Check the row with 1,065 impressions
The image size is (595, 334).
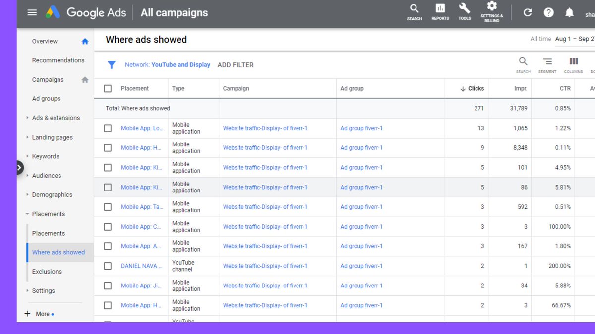point(108,128)
